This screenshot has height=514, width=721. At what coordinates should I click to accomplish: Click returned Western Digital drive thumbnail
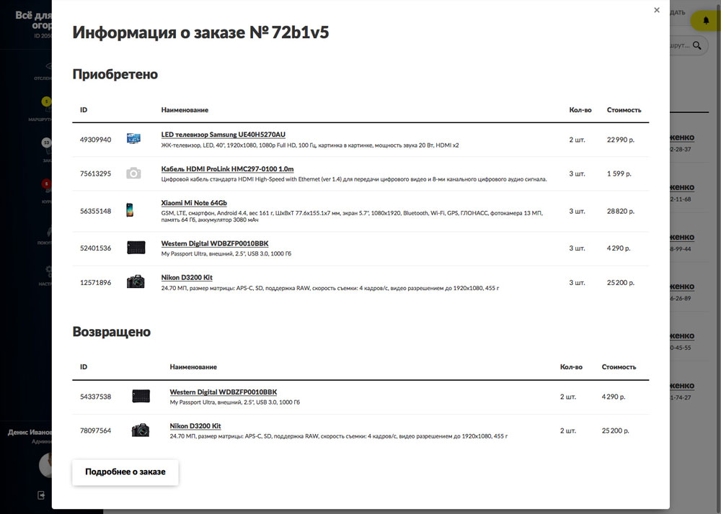click(x=141, y=396)
